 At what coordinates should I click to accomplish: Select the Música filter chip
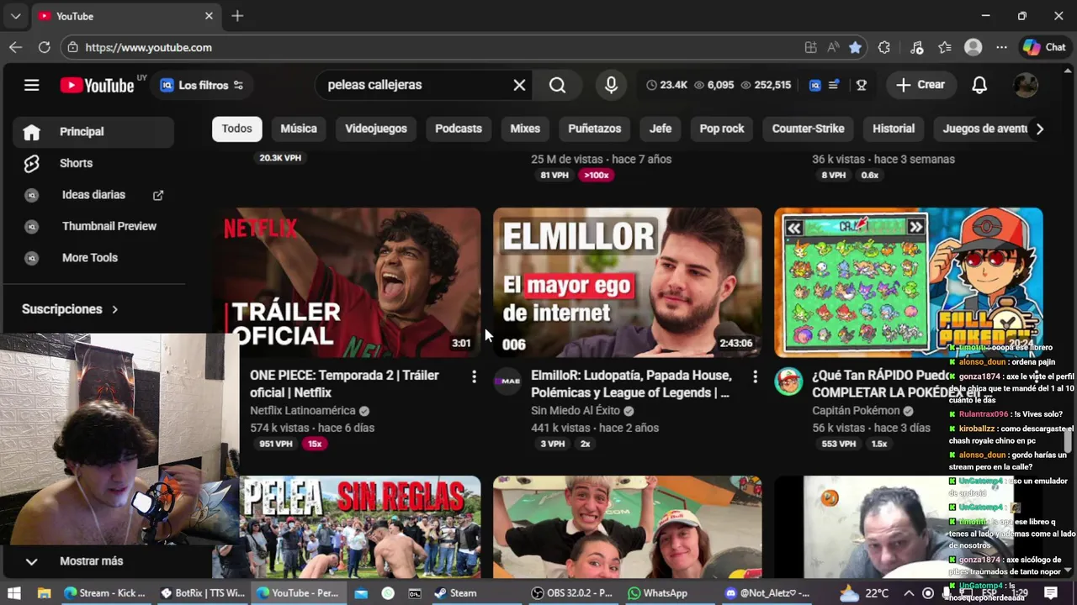click(x=299, y=129)
